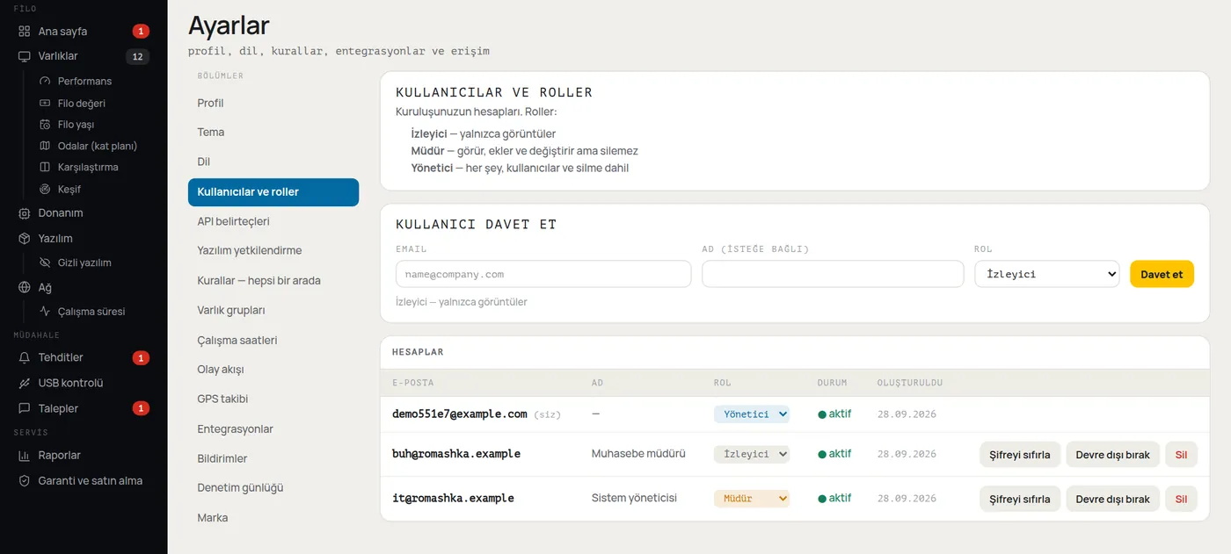Open Gizli yazılım hidden-eye icon
This screenshot has width=1231, height=554.
tap(46, 263)
